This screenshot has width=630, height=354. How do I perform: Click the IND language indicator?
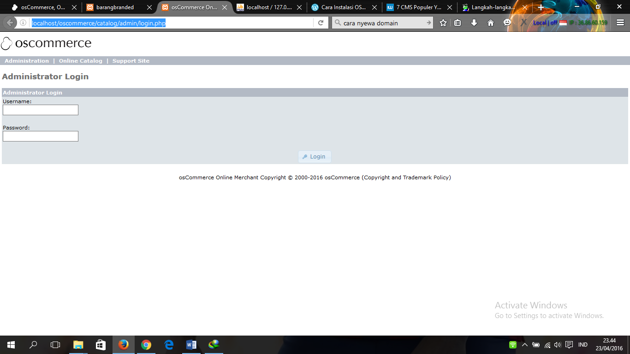pos(583,345)
